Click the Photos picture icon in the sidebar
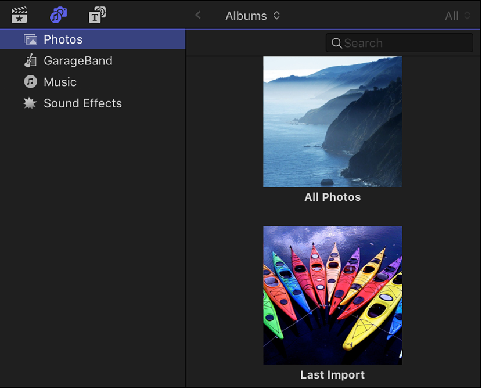 (x=30, y=39)
